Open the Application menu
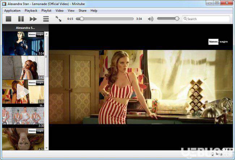Viewport: 235px width, 160px height. tap(12, 10)
